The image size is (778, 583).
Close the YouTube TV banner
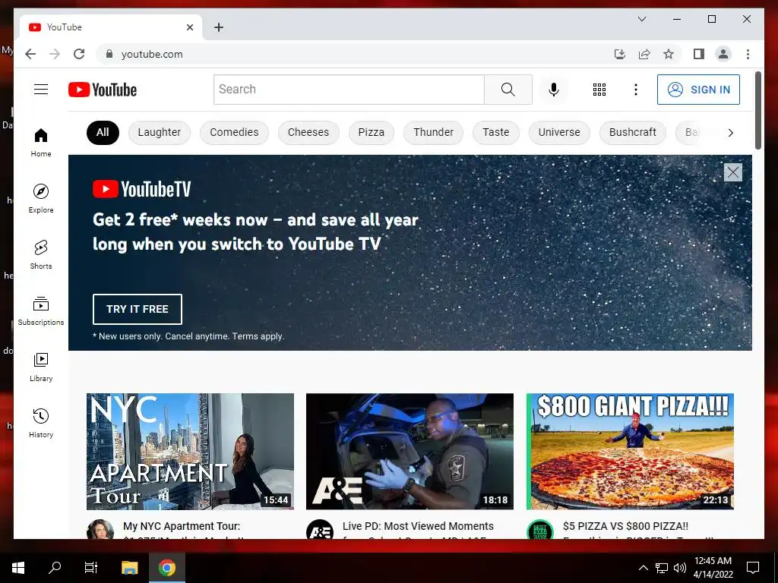pos(733,172)
